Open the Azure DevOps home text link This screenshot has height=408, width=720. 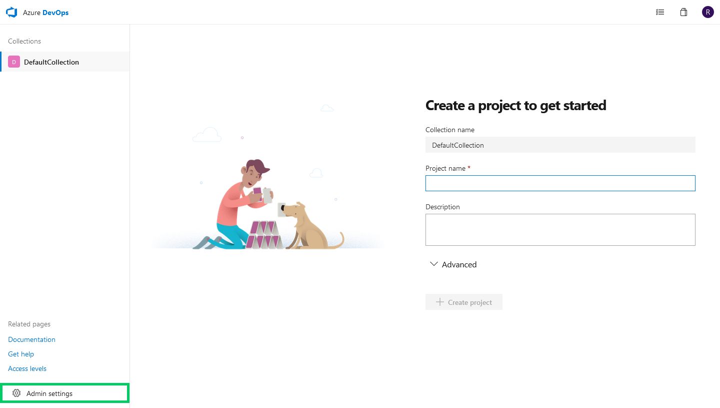[x=45, y=13]
